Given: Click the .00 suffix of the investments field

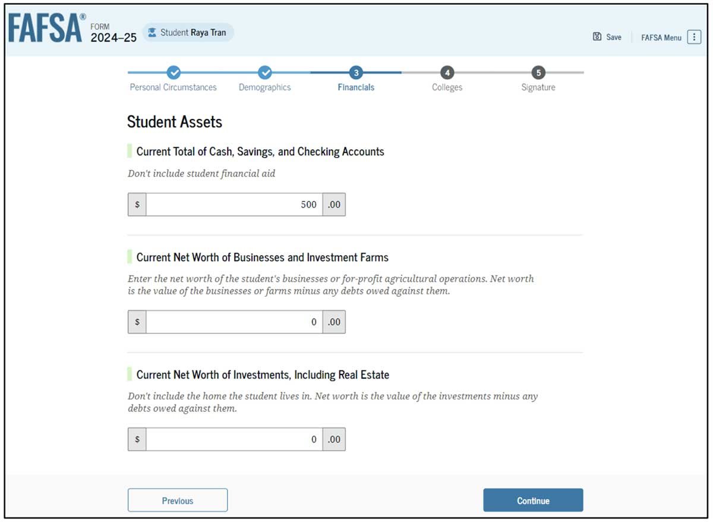Looking at the screenshot, I should coord(334,439).
